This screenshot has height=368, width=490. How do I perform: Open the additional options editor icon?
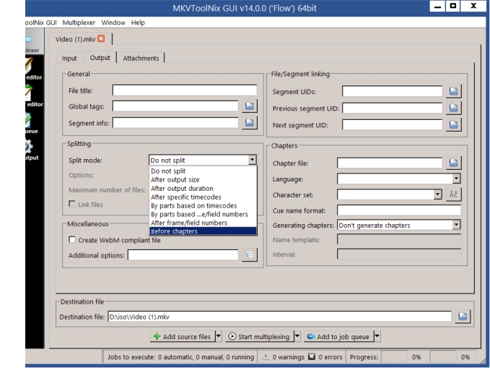250,255
